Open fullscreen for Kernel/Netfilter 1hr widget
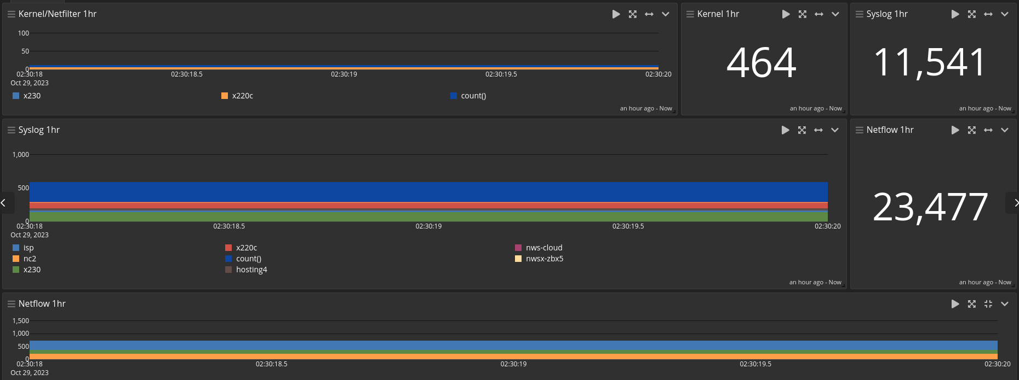 (633, 14)
